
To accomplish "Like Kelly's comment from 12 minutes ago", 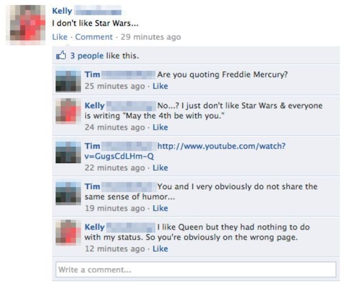I will point(160,249).
